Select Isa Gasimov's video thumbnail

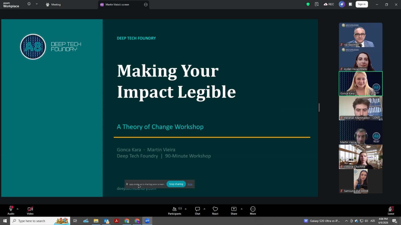[361, 35]
